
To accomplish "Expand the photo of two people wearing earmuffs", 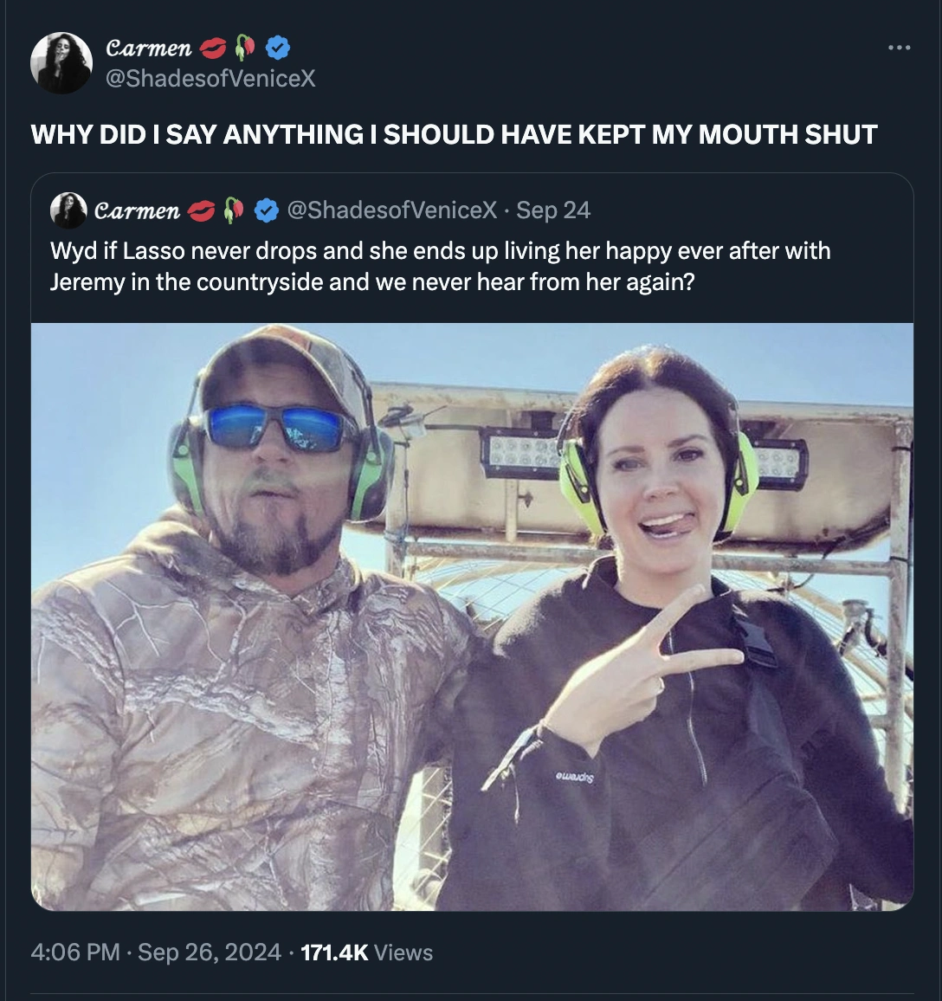I will point(472,617).
